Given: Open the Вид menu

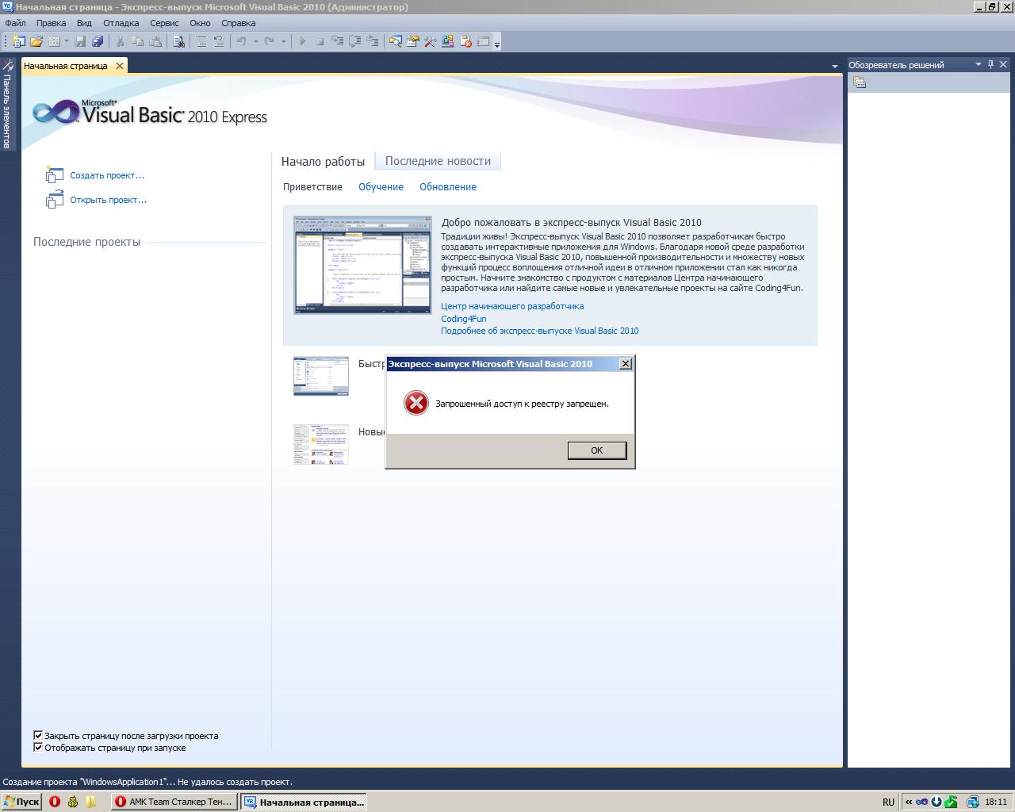Looking at the screenshot, I should (x=84, y=23).
